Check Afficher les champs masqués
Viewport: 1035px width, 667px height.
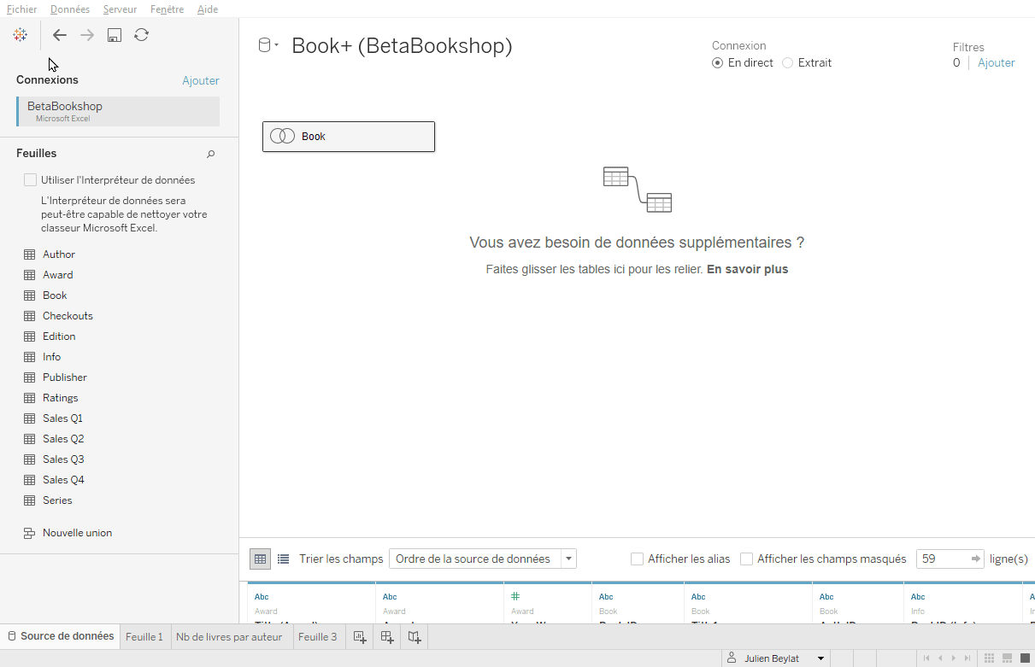point(746,559)
